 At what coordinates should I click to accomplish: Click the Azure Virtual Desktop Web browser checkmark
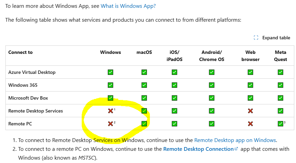click(250, 72)
